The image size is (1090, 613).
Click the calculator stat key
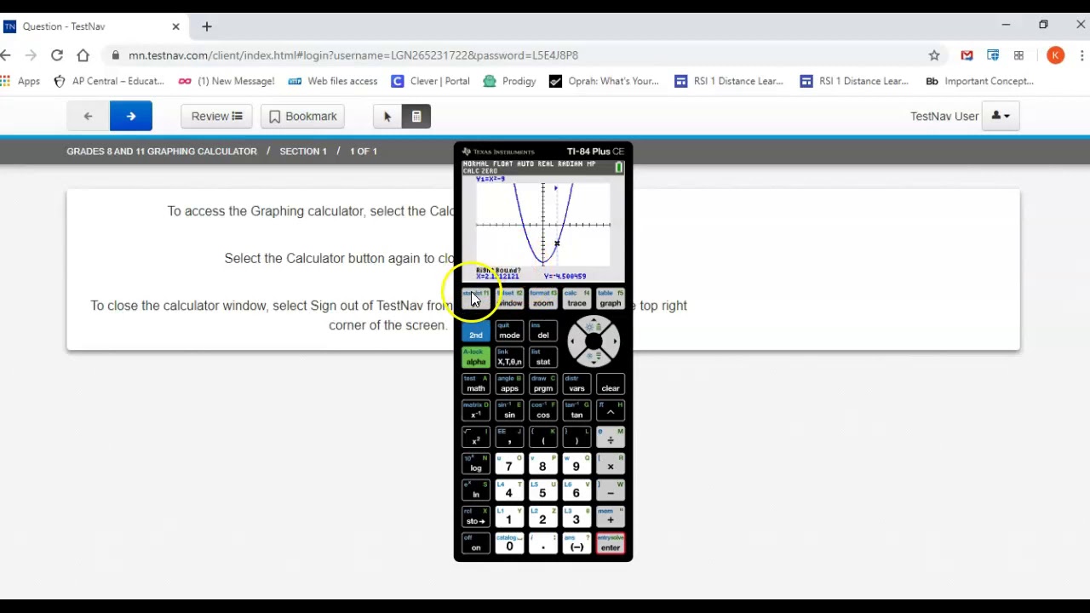(543, 358)
